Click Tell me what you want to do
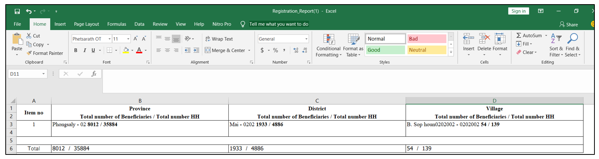The image size is (599, 159). pos(279,24)
